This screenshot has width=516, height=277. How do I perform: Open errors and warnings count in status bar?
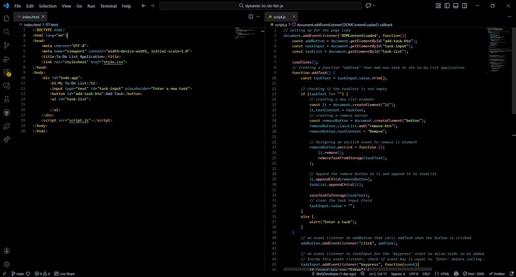click(43, 274)
